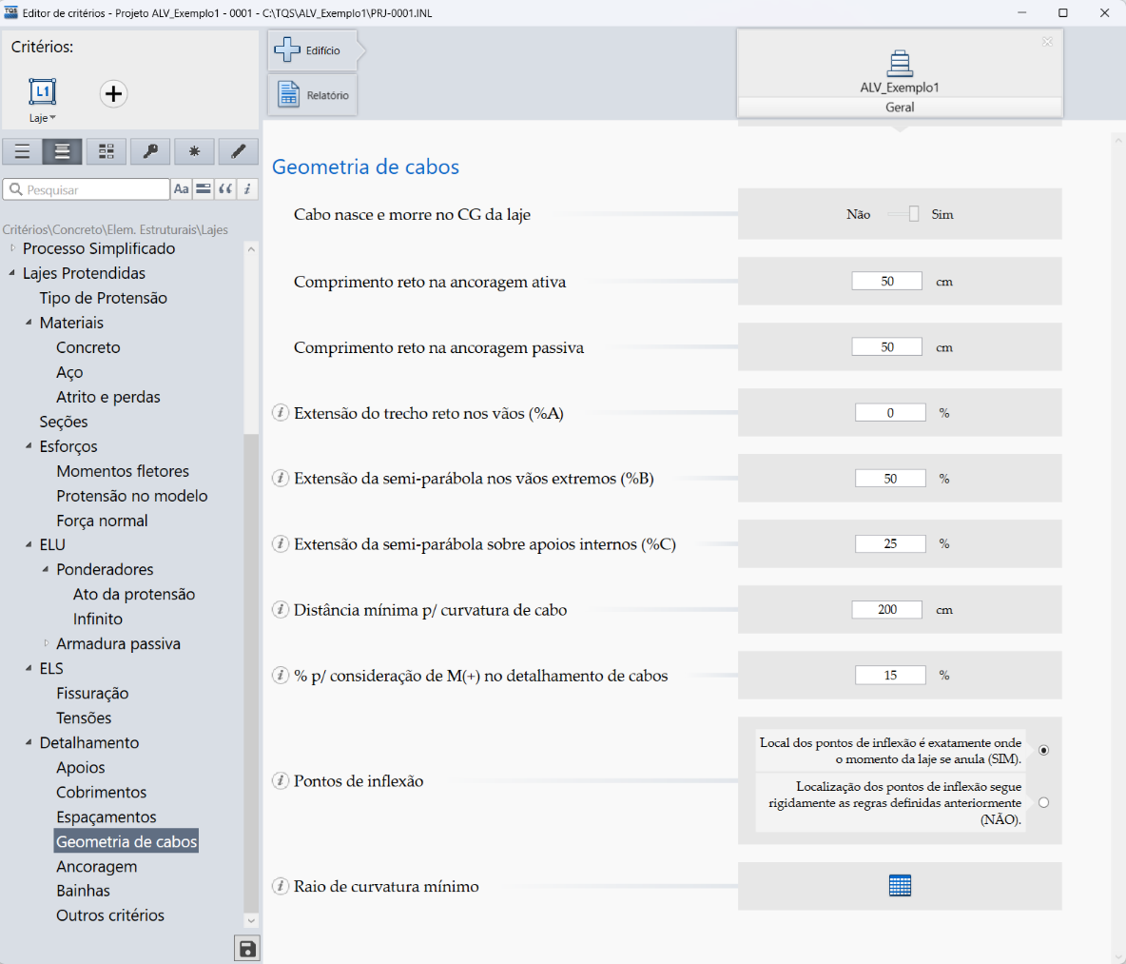Click the Edifício button
This screenshot has width=1126, height=964.
pos(312,50)
